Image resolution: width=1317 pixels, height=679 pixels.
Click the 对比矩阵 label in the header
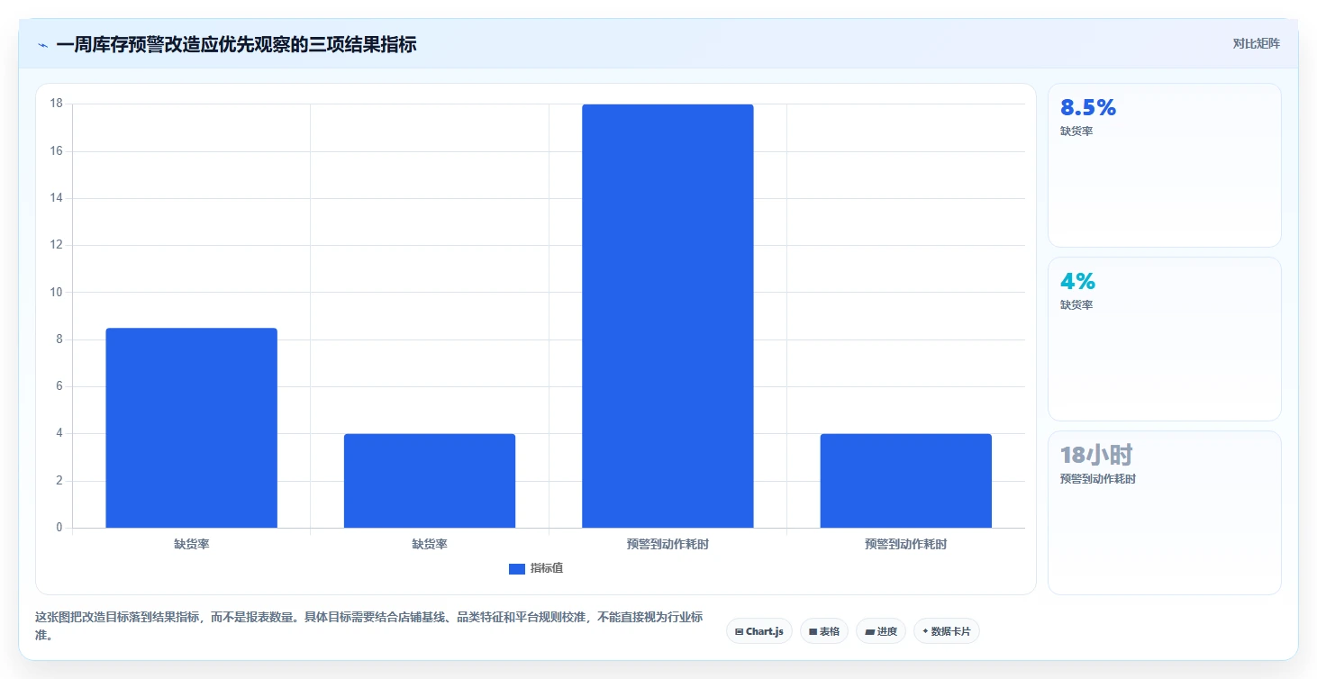[1257, 43]
